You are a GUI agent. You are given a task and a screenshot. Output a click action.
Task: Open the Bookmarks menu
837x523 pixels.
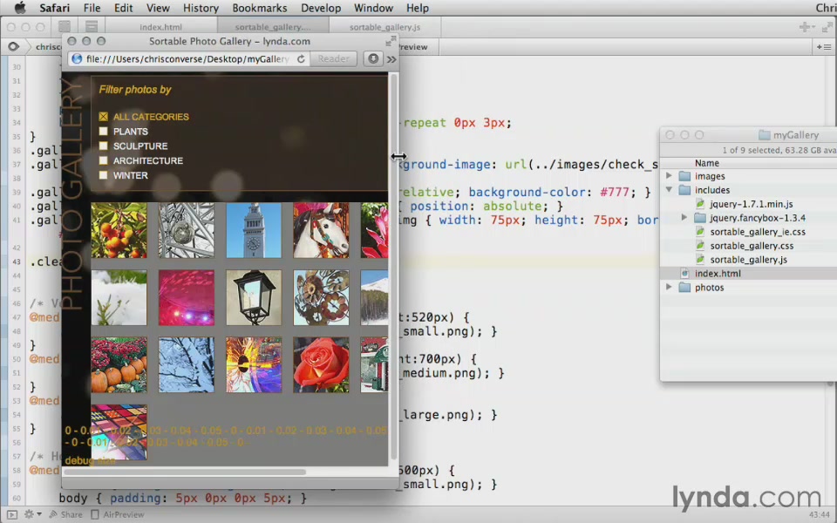[x=259, y=8]
